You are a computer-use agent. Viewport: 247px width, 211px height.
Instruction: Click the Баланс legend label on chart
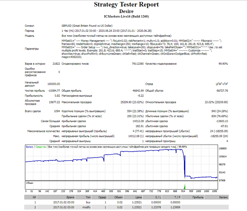tap(29, 147)
